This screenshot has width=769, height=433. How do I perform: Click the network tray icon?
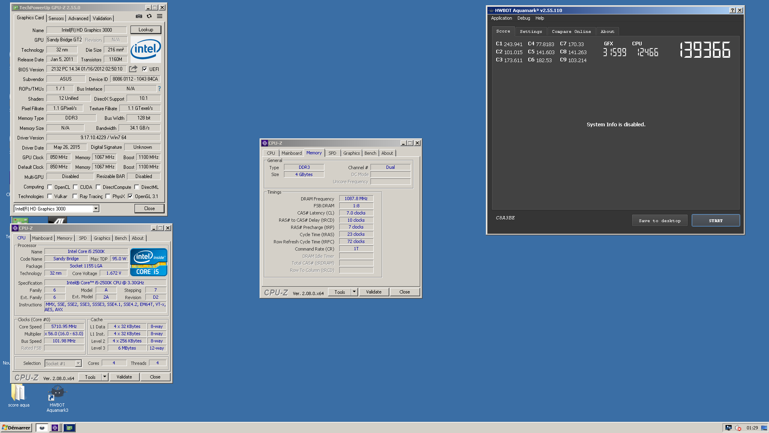729,428
